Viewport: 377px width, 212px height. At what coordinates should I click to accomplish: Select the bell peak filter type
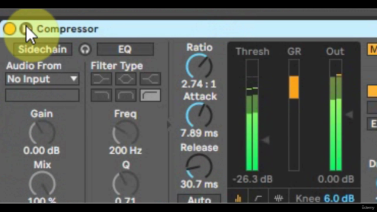pyautogui.click(x=125, y=79)
